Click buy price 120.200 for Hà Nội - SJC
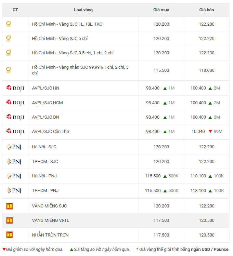The width and height of the screenshot is (233, 256). [161, 147]
